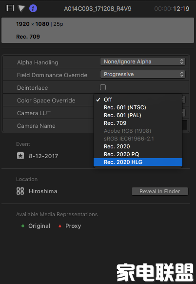
Task: Open the Color inspector triangle icon
Action: (x=21, y=8)
